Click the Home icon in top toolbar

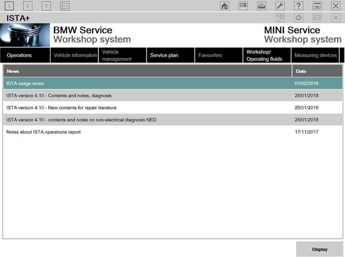tap(225, 6)
